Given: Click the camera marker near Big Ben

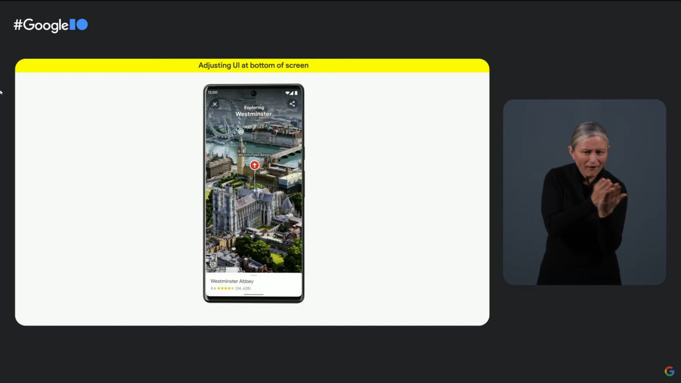Looking at the screenshot, I should point(241,132).
